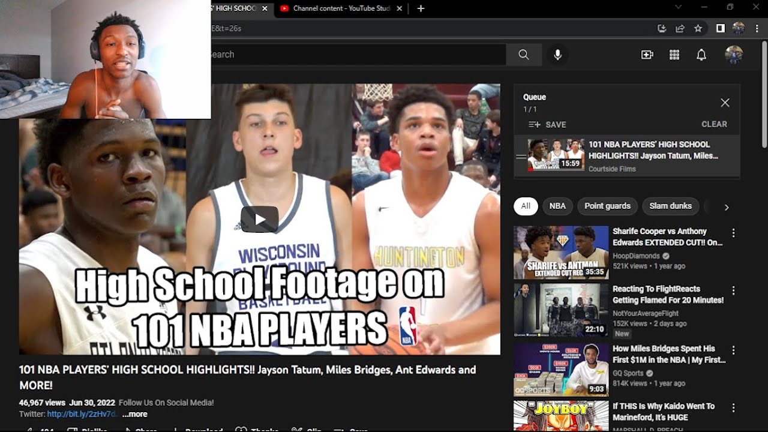Click the 22:10 FlightReacts reaction thumbnail

pos(561,310)
